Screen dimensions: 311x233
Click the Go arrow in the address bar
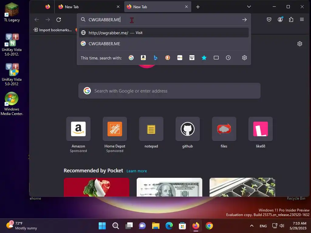(x=244, y=20)
